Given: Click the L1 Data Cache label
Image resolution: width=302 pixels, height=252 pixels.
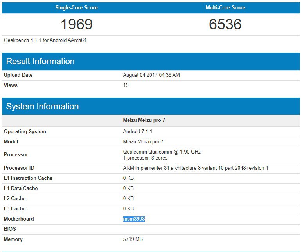Looking at the screenshot, I should click(21, 189).
